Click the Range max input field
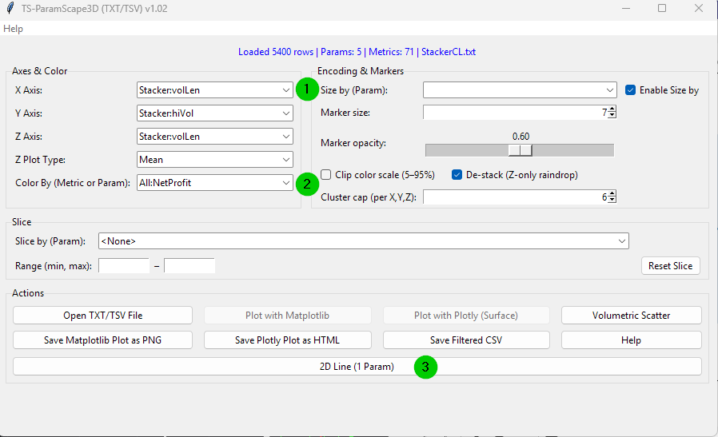Viewport: 718px width, 437px height. 189,266
